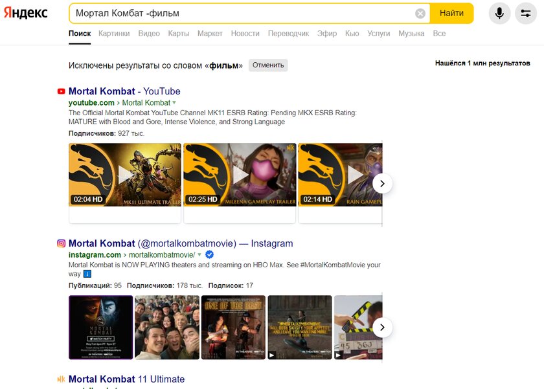Switch to the Переводчик tab

pos(288,34)
